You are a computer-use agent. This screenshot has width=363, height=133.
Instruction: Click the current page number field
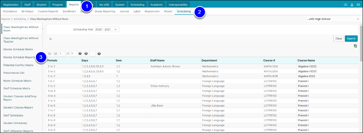pos(62,53)
